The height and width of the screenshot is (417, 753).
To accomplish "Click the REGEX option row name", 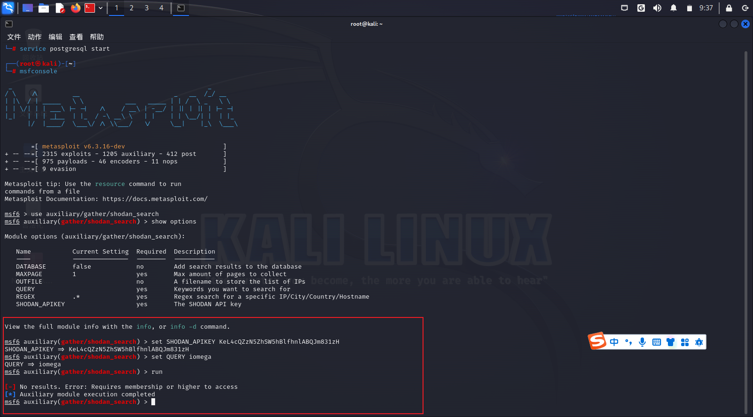I will [x=25, y=297].
